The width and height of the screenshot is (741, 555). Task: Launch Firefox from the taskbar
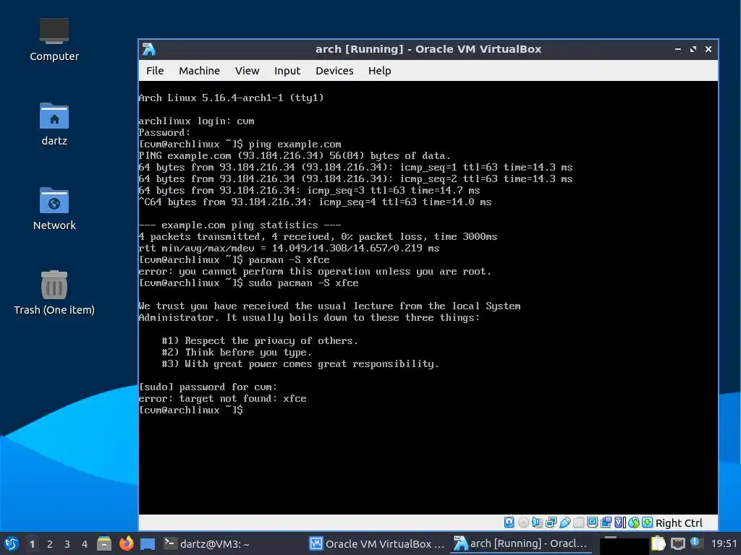point(126,543)
